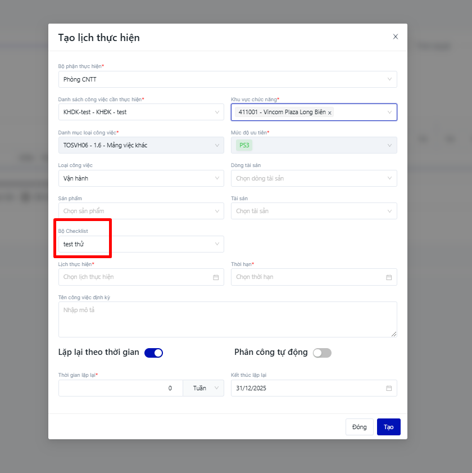Click calendar icon in Kết thúc lặp lại

(x=389, y=388)
